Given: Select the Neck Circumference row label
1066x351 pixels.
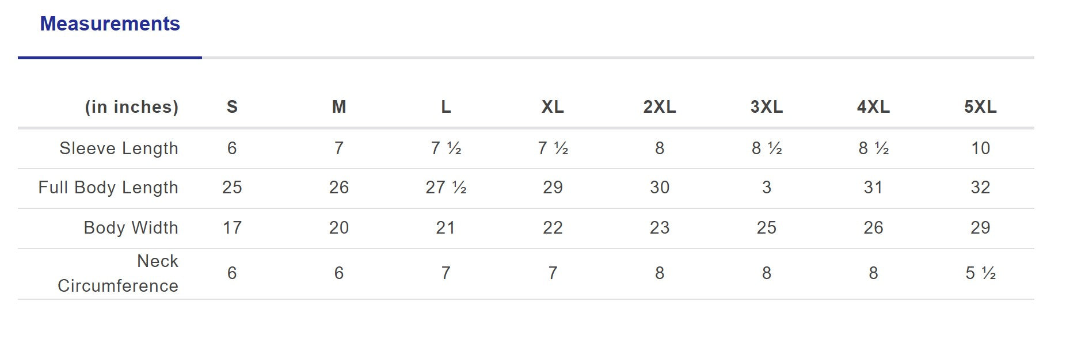Looking at the screenshot, I should tap(118, 273).
